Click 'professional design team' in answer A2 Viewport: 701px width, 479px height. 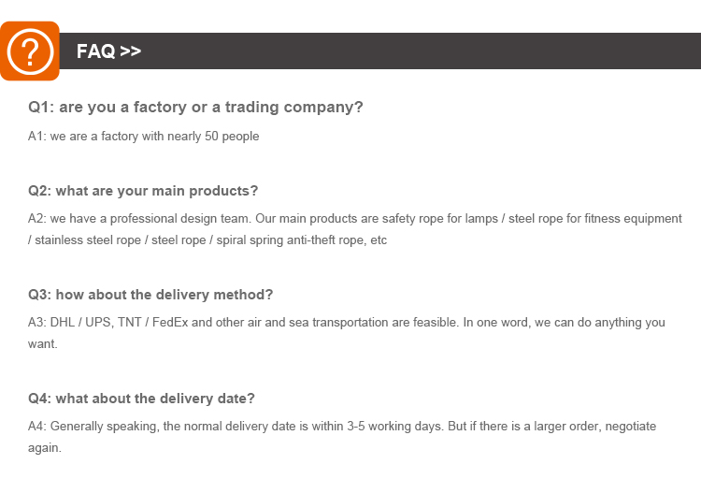coord(150,219)
